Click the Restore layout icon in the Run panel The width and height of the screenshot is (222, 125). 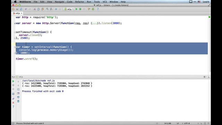tap(13, 94)
